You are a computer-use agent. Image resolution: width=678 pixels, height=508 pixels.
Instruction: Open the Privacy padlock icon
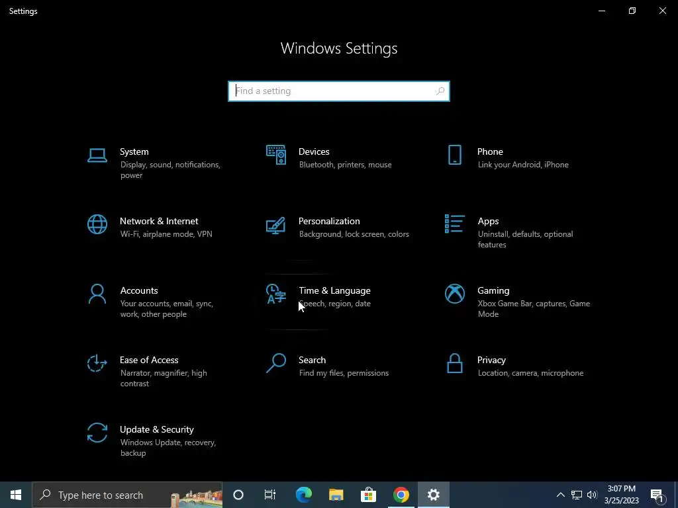[454, 363]
